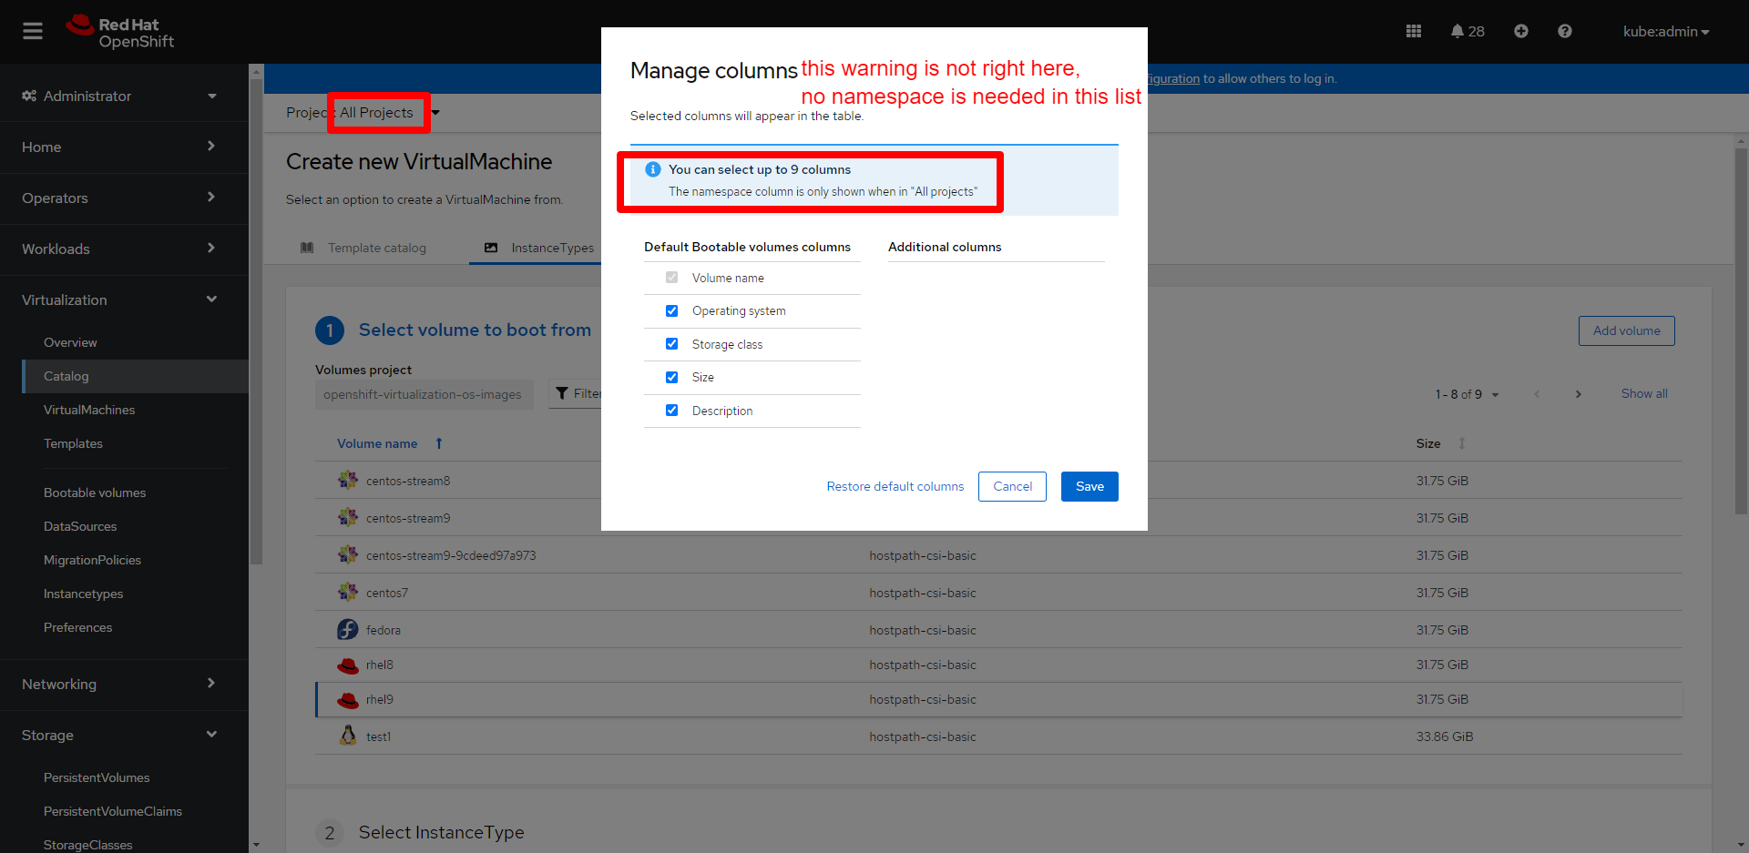Open DataSources in the sidebar
1749x853 pixels.
(80, 526)
